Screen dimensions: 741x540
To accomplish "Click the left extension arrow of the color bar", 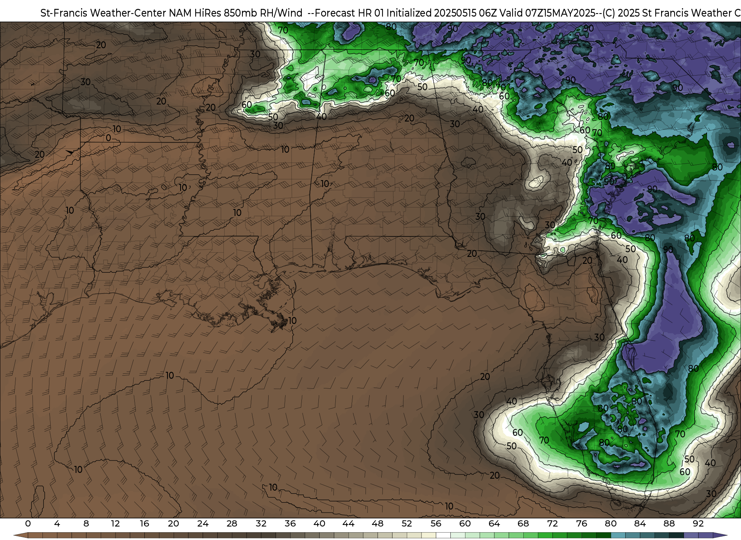I will tap(21, 535).
